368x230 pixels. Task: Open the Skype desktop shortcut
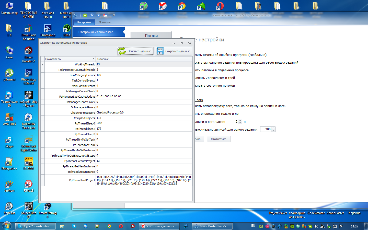(9, 142)
